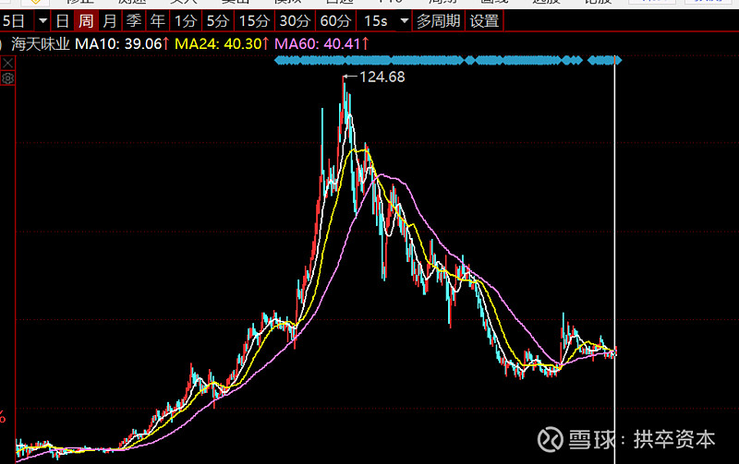The width and height of the screenshot is (739, 464).
Task: Expand the dropdown arrow beside 15s
Action: (404, 21)
